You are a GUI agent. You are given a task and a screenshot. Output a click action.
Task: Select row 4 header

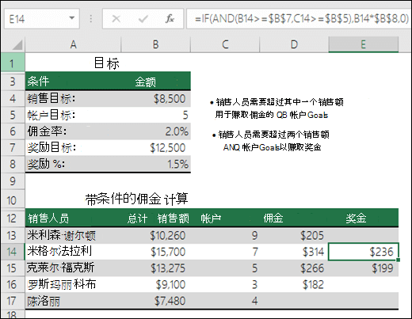[13, 99]
